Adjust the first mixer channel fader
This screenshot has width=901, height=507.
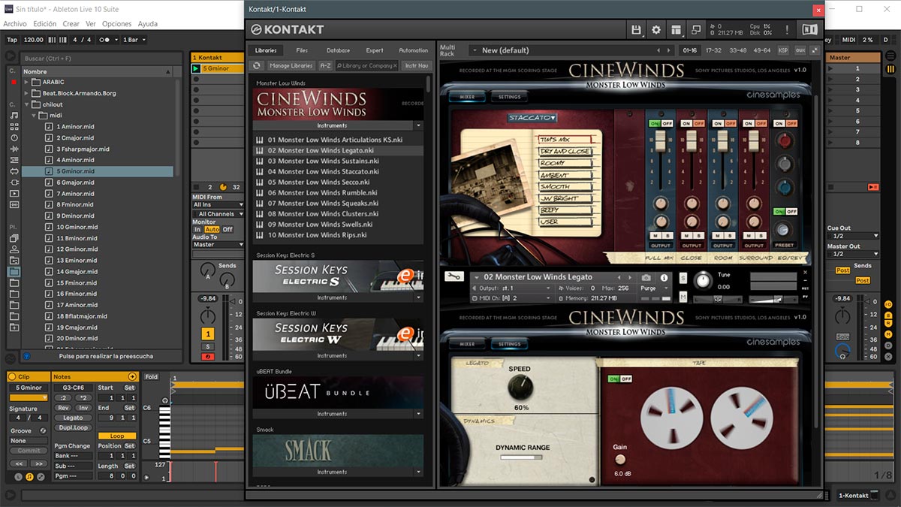[661, 140]
